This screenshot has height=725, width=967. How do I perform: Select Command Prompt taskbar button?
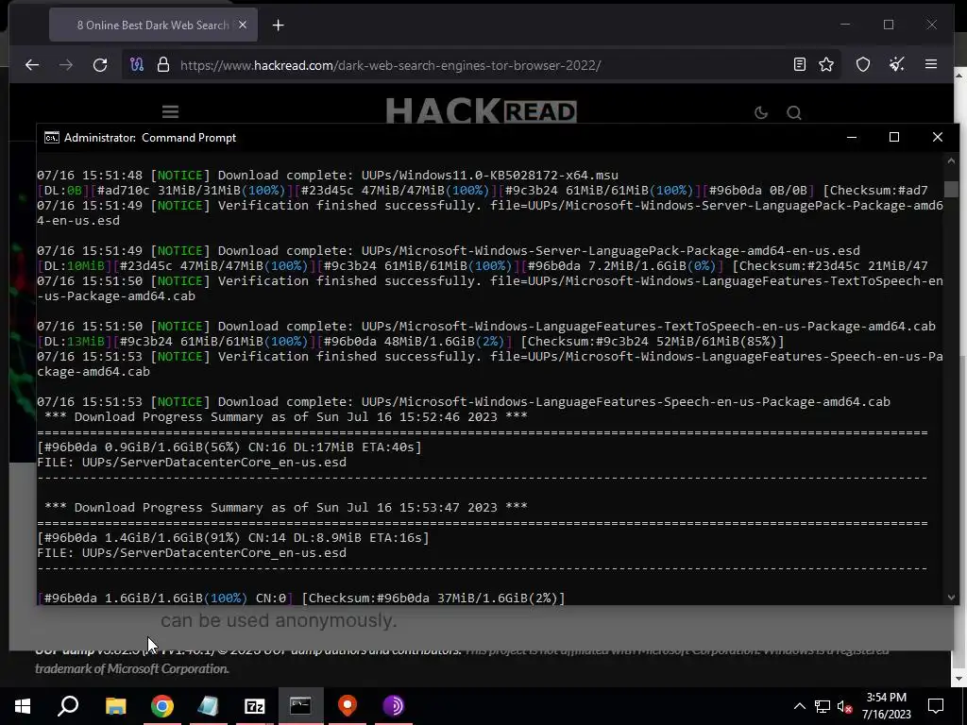click(300, 706)
